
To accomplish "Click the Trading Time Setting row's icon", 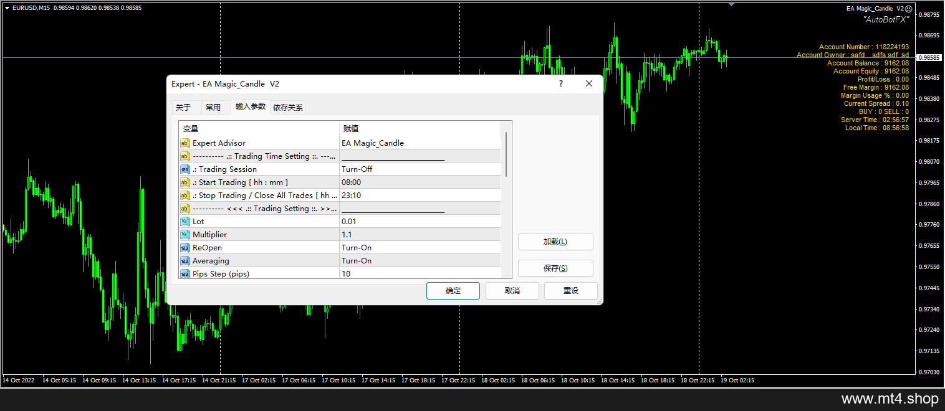I will pyautogui.click(x=185, y=156).
